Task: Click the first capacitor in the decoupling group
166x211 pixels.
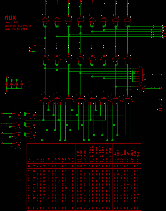Action: 7,84
